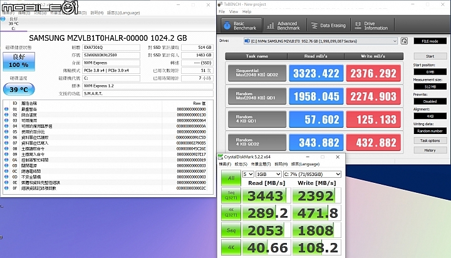Run the Seq Q32T1 test in CrystalDiskMark

231,195
